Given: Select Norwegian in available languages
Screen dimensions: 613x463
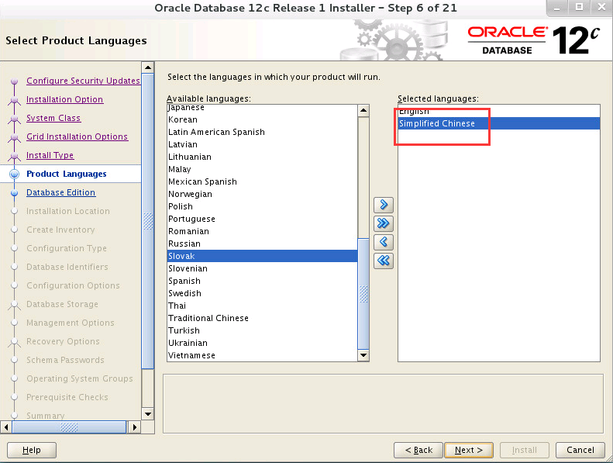Looking at the screenshot, I should point(262,194).
